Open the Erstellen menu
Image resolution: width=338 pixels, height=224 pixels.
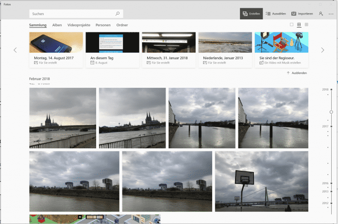click(x=251, y=14)
